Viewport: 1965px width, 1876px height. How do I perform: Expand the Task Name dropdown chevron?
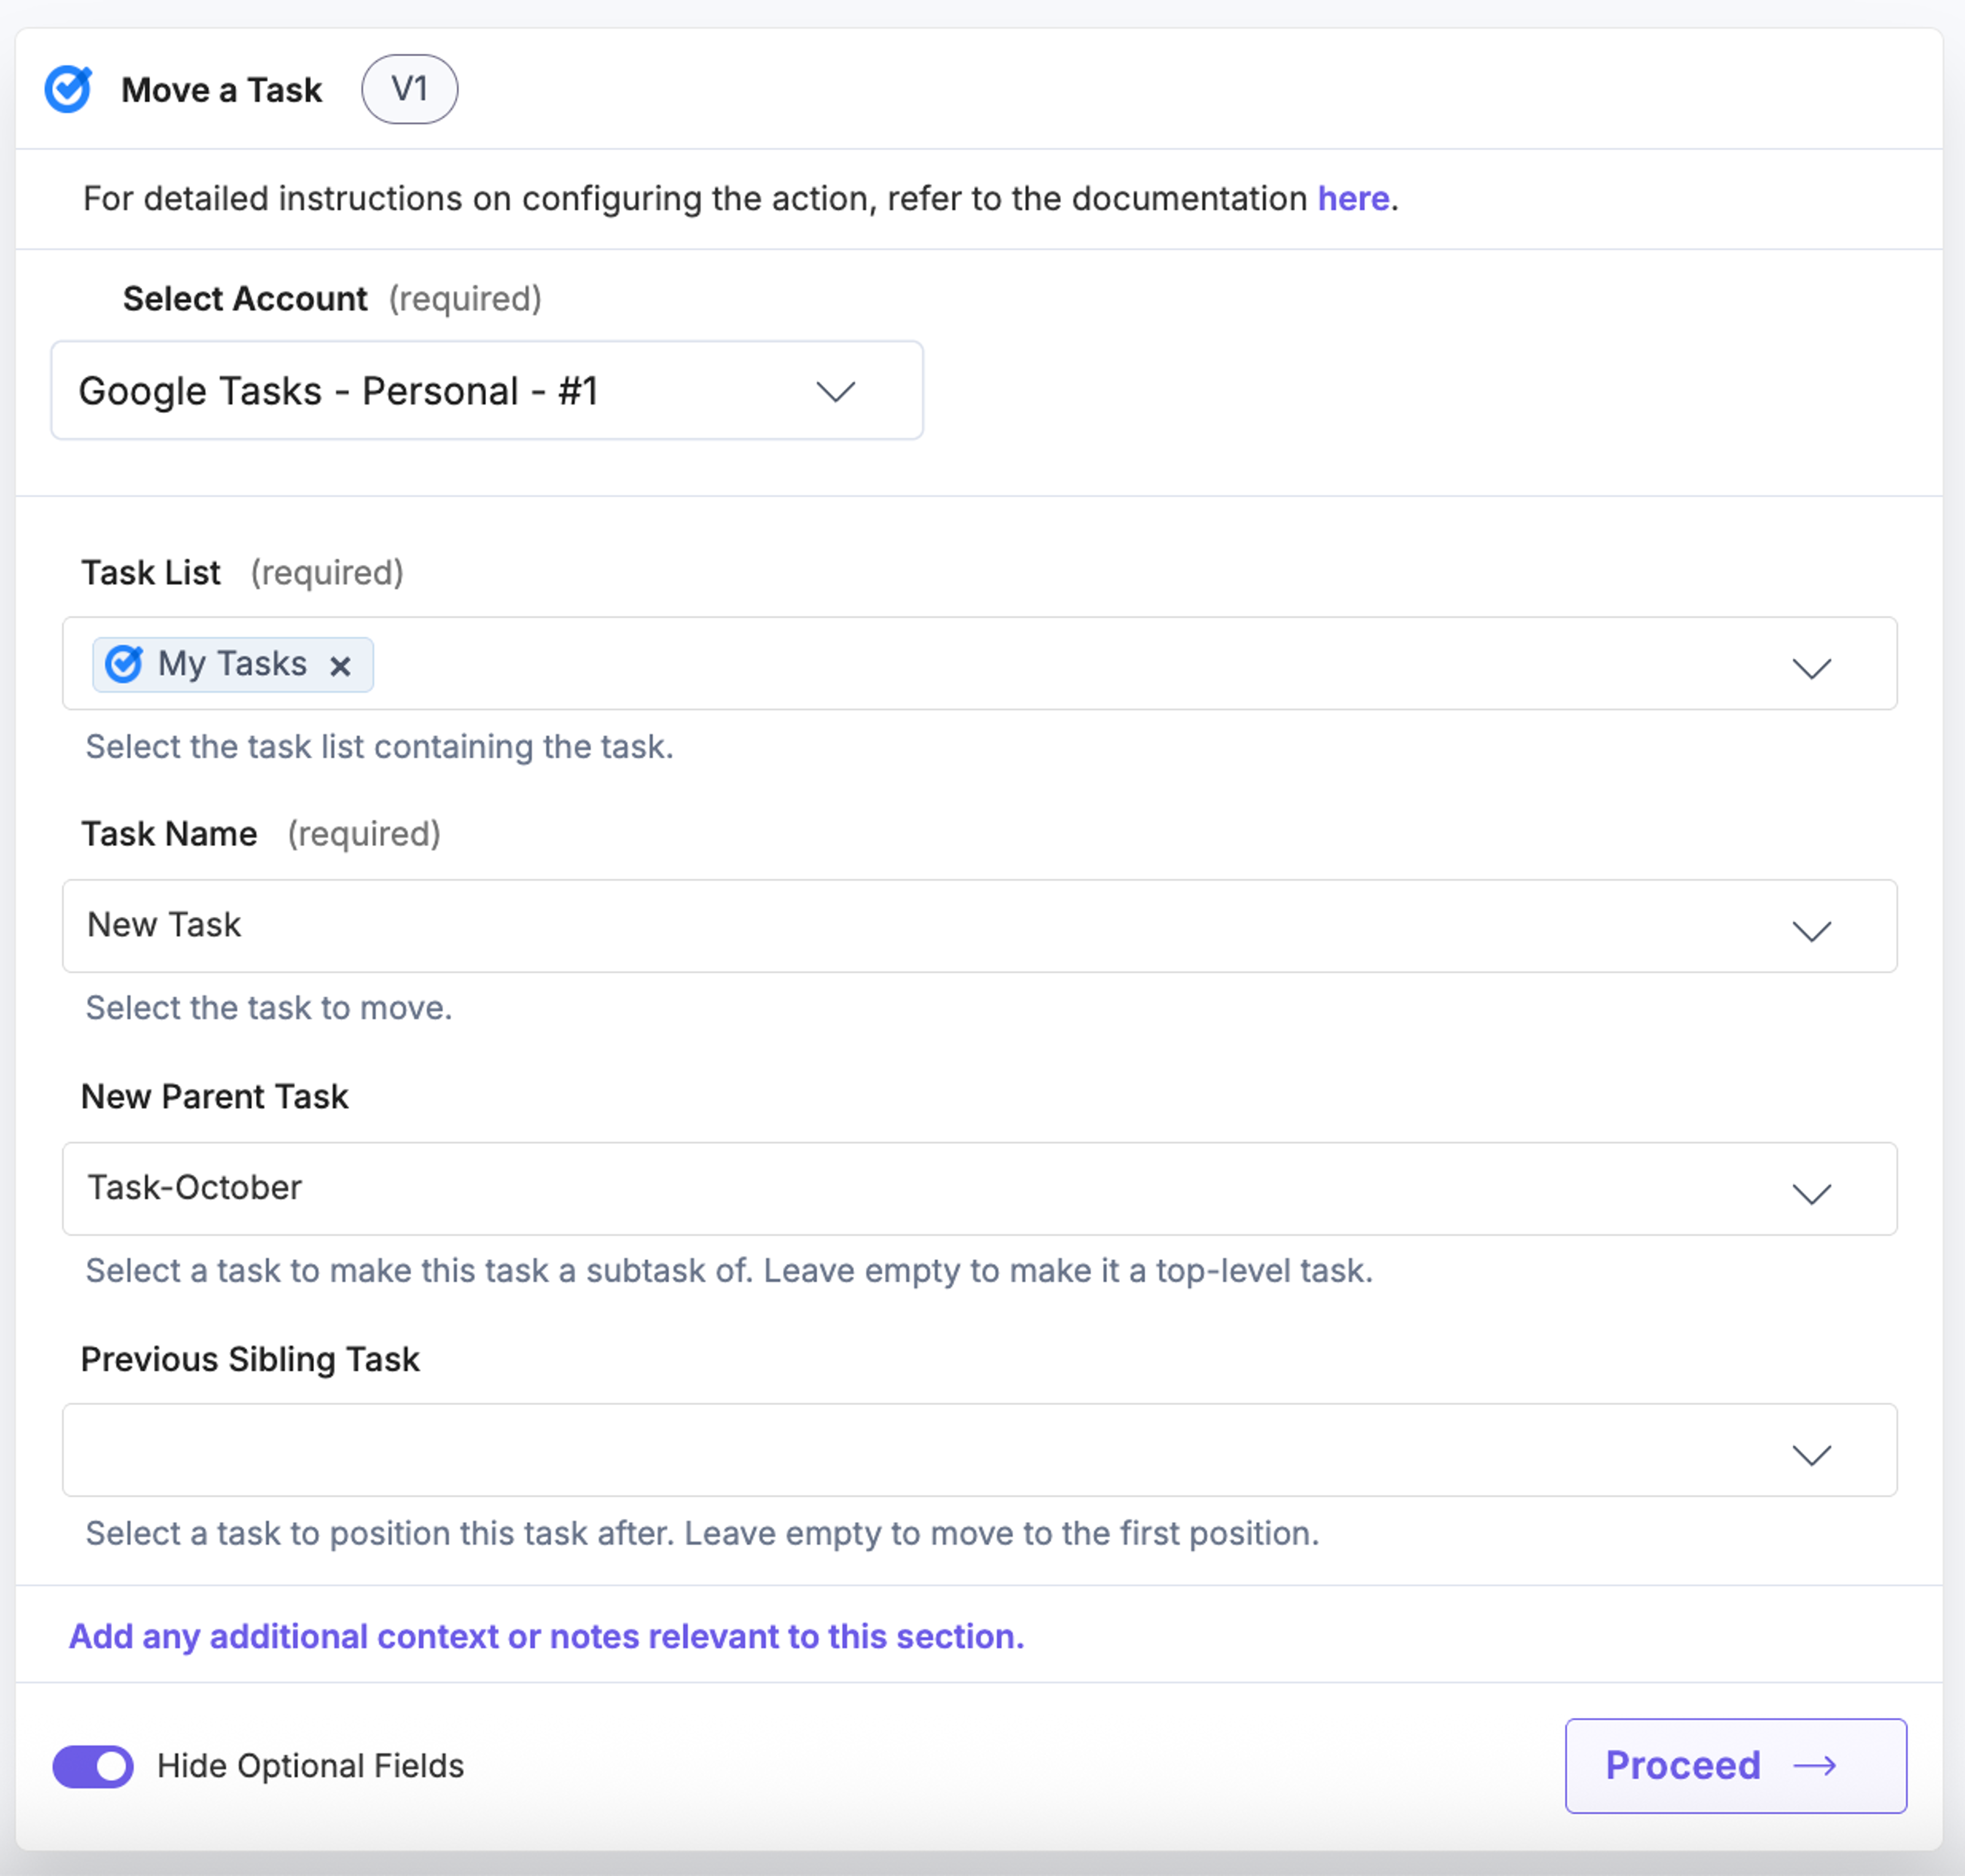[x=1811, y=931]
